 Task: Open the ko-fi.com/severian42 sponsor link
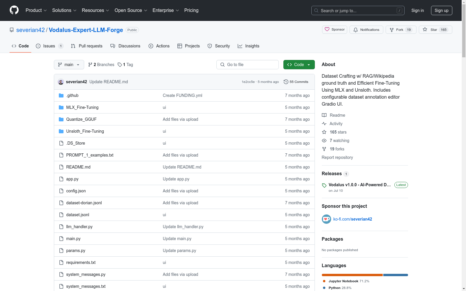pyautogui.click(x=353, y=219)
